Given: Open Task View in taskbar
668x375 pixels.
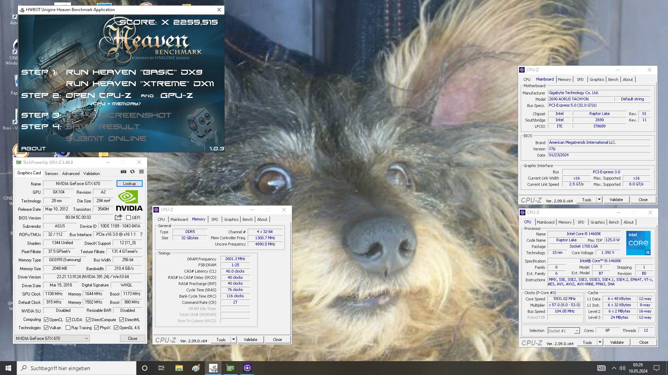Looking at the screenshot, I should (x=161, y=368).
